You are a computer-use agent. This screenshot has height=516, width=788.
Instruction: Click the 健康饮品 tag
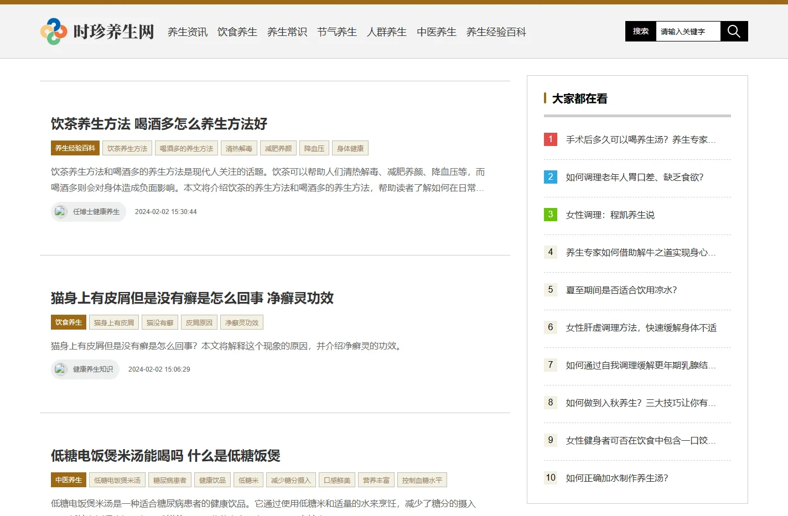(x=212, y=480)
